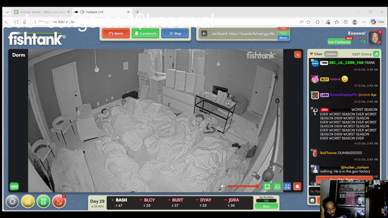Image resolution: width=388 pixels, height=218 pixels.
Task: Click username AnimeDisplayPic in chat
Action: pyautogui.click(x=343, y=95)
